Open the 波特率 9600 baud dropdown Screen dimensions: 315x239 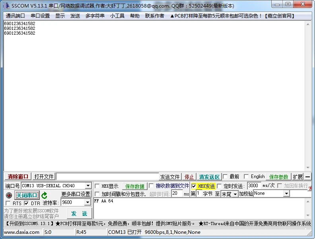click(x=87, y=202)
